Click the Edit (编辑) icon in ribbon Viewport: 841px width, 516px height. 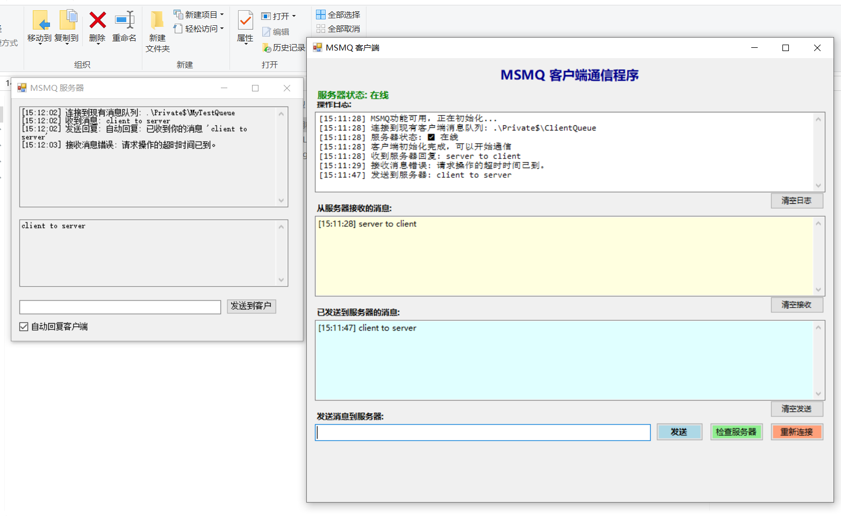[266, 32]
